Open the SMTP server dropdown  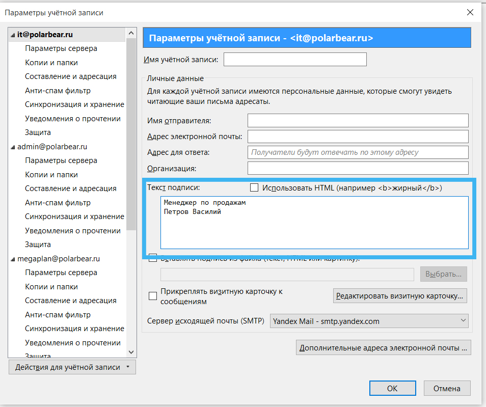click(x=369, y=321)
